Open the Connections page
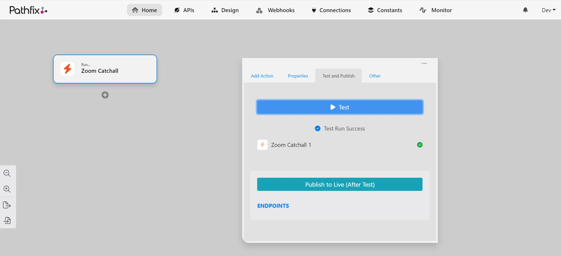The image size is (561, 256). [331, 10]
